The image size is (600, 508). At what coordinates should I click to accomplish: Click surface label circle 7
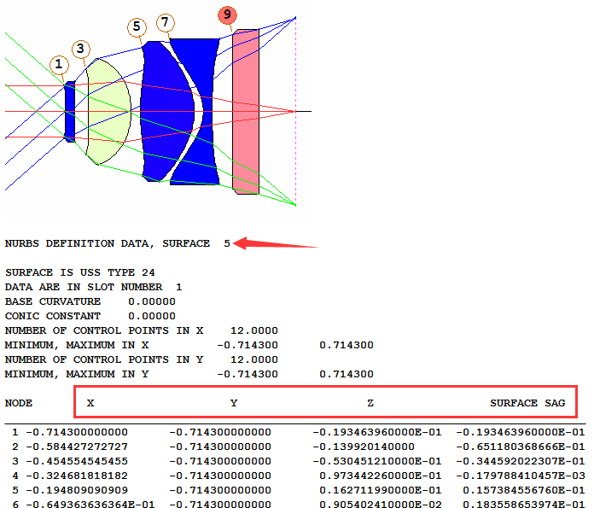(x=166, y=22)
